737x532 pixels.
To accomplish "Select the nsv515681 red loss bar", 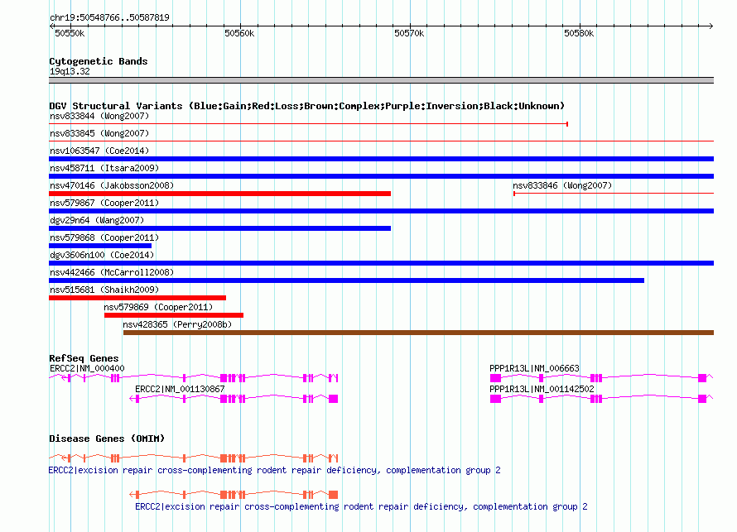I will (137, 298).
